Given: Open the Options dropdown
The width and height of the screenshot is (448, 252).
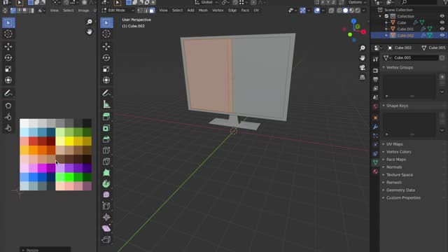Looking at the screenshot, I should pyautogui.click(x=357, y=2).
